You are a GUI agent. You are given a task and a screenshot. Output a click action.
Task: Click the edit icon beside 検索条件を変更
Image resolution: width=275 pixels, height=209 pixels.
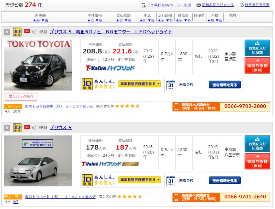(x=241, y=5)
